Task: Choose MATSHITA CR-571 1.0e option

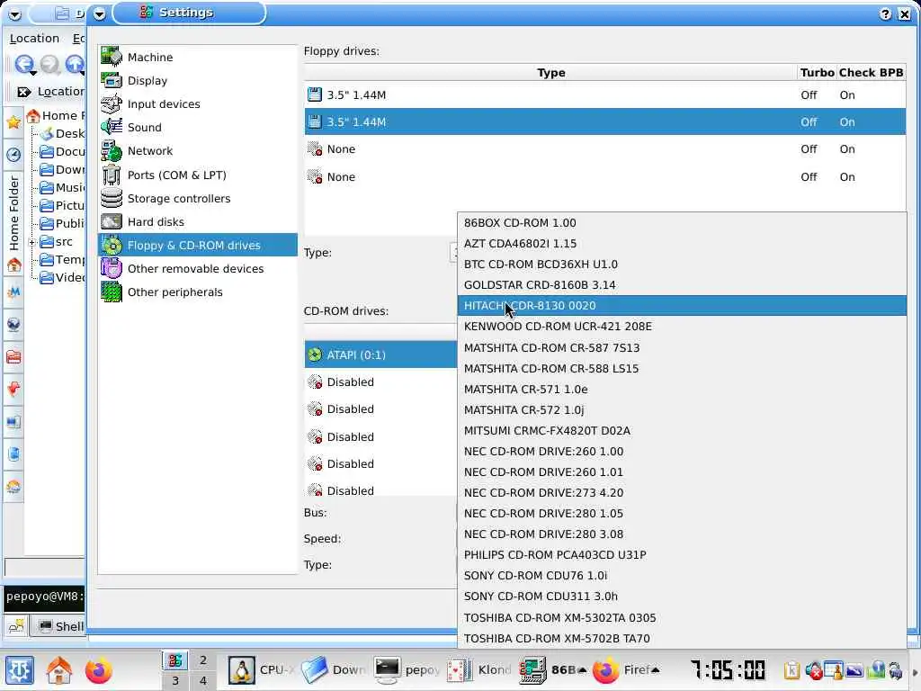Action: (682, 389)
